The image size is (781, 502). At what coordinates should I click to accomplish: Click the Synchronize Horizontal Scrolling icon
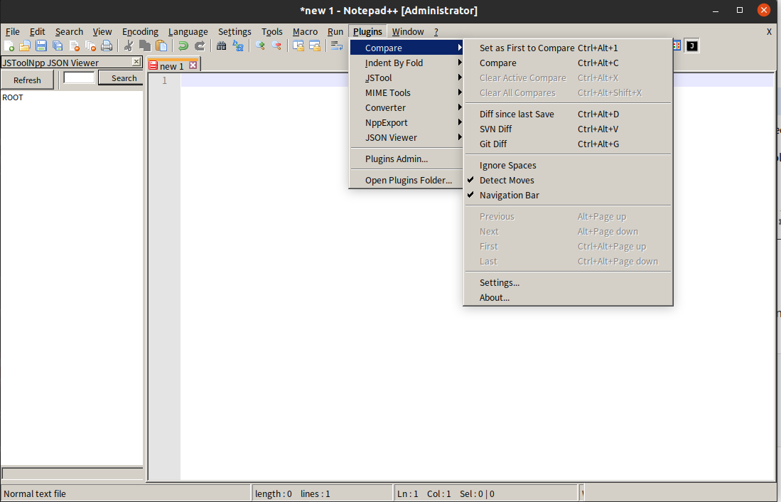click(x=315, y=46)
